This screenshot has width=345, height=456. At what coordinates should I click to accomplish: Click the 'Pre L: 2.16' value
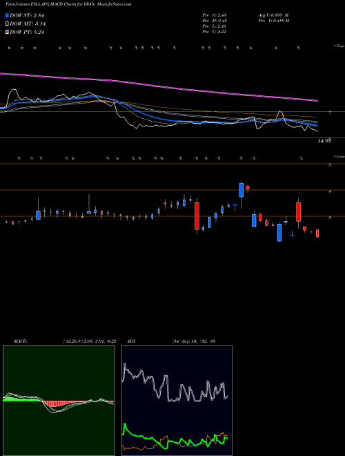[215, 26]
